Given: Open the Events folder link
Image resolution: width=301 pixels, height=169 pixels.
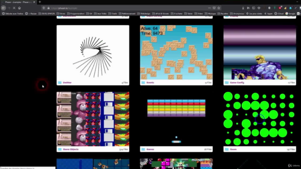Looking at the screenshot, I should pyautogui.click(x=150, y=83).
